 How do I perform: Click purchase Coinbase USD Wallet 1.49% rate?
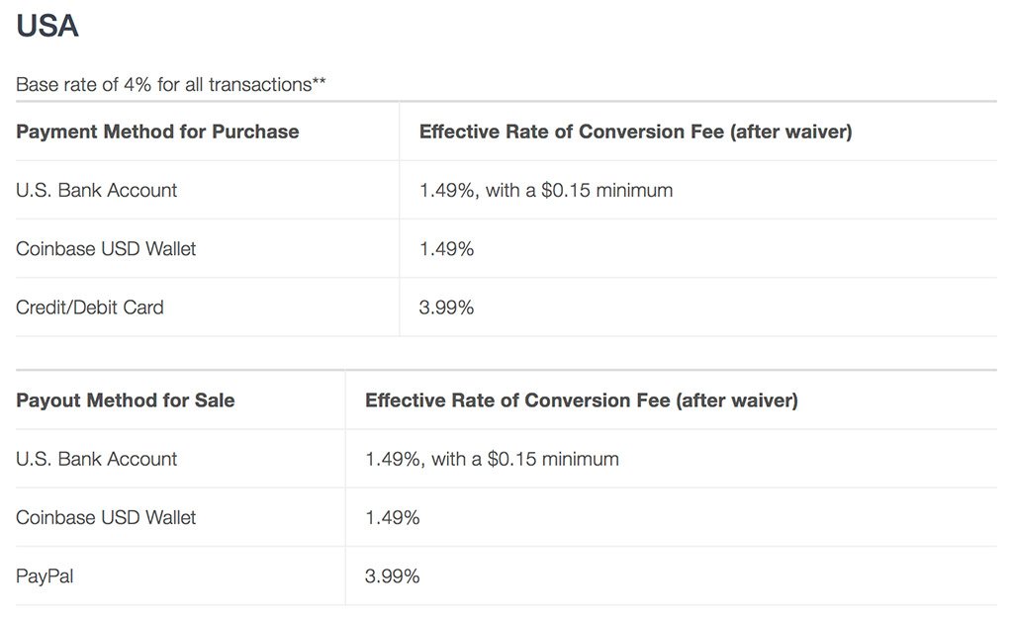pos(446,248)
